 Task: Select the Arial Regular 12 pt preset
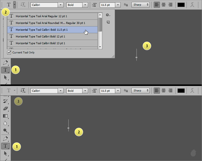52,16
